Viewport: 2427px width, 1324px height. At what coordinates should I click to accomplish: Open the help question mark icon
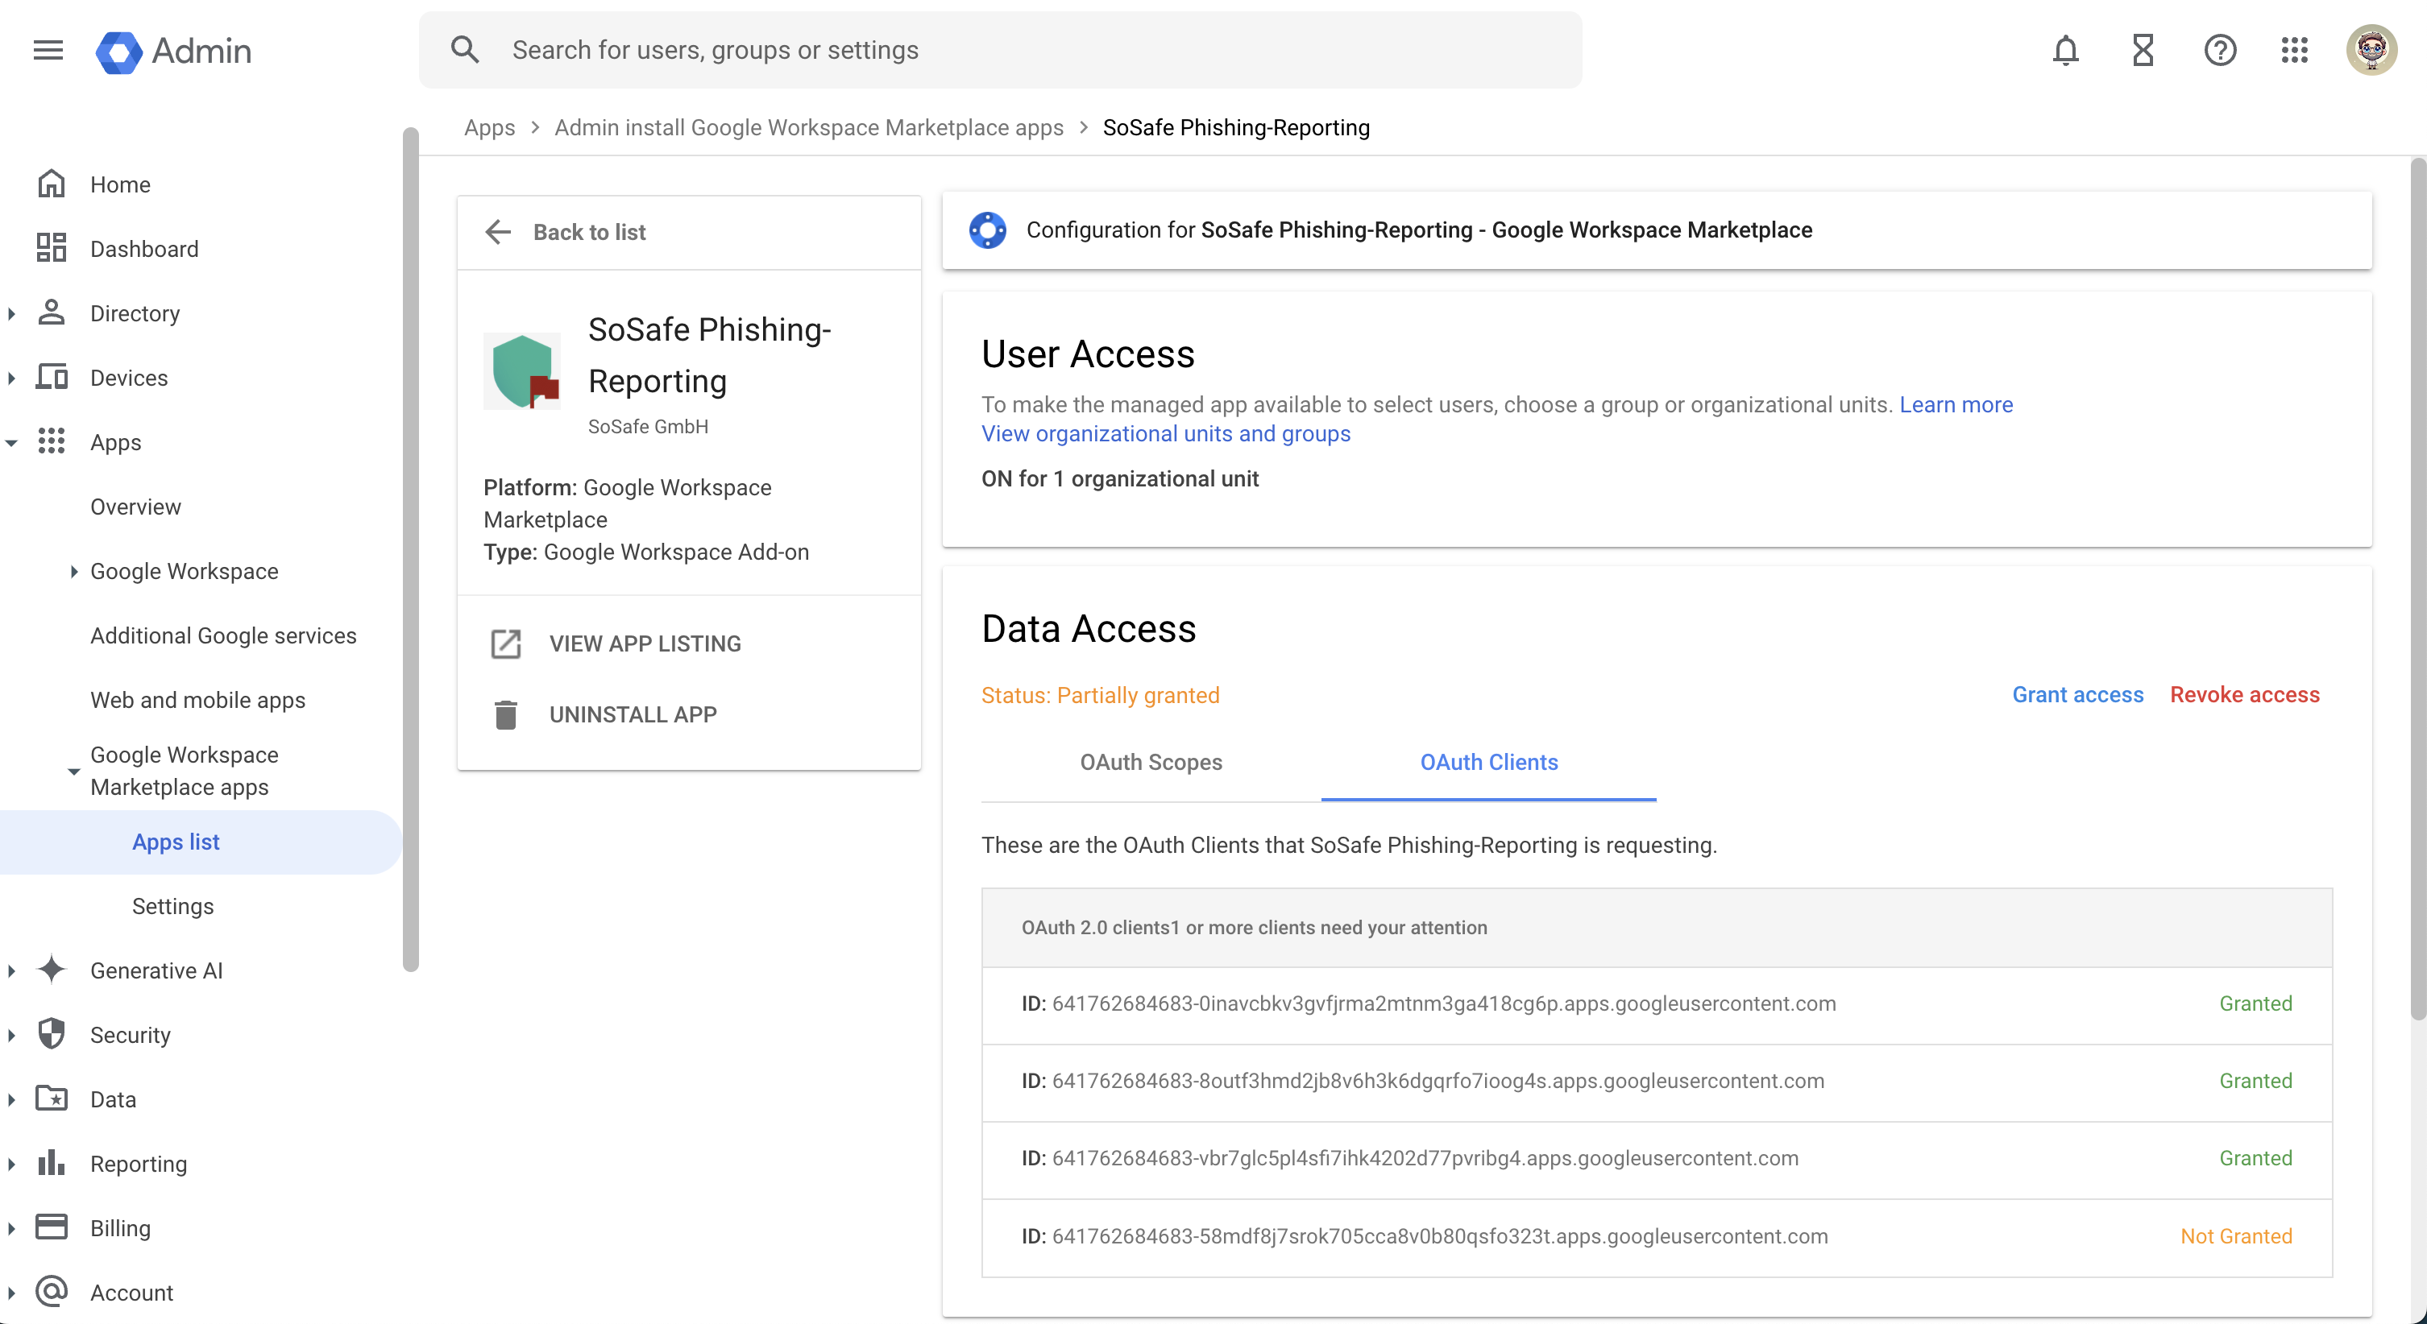[x=2220, y=50]
